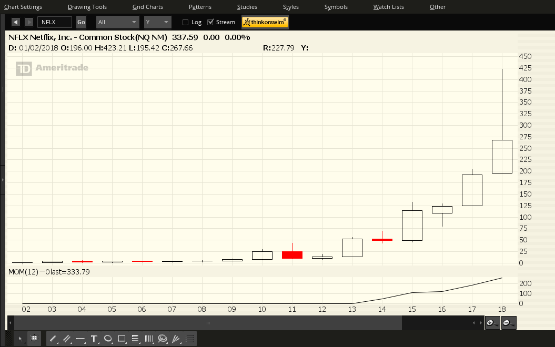The width and height of the screenshot is (555, 347).
Task: Select the text note tool
Action: pyautogui.click(x=94, y=339)
